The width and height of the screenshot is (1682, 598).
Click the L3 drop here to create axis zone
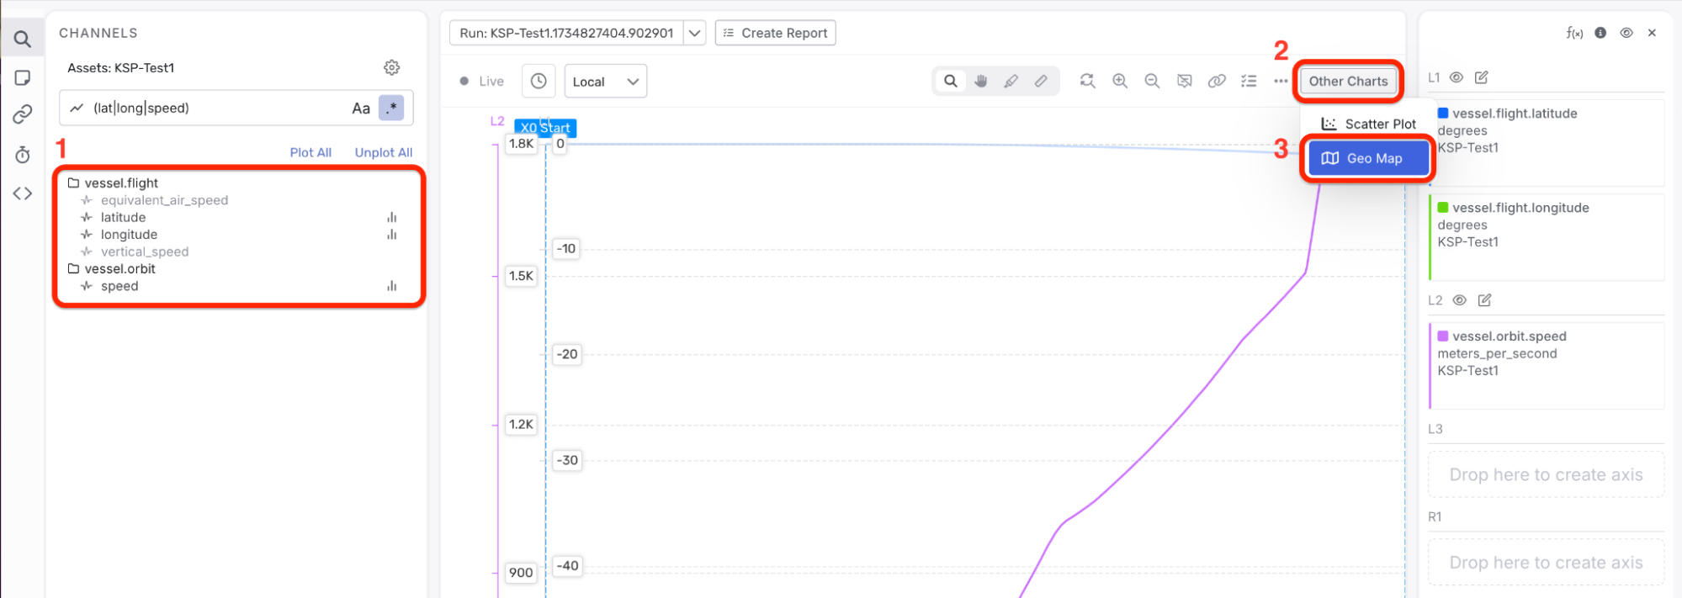click(1546, 474)
